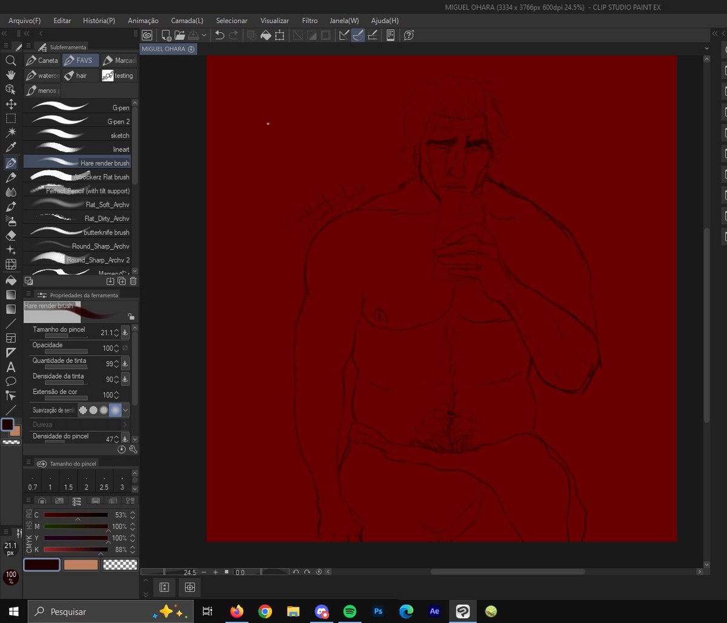Select the Eyedropper tool
Viewport: 727px width, 623px height.
(x=10, y=148)
